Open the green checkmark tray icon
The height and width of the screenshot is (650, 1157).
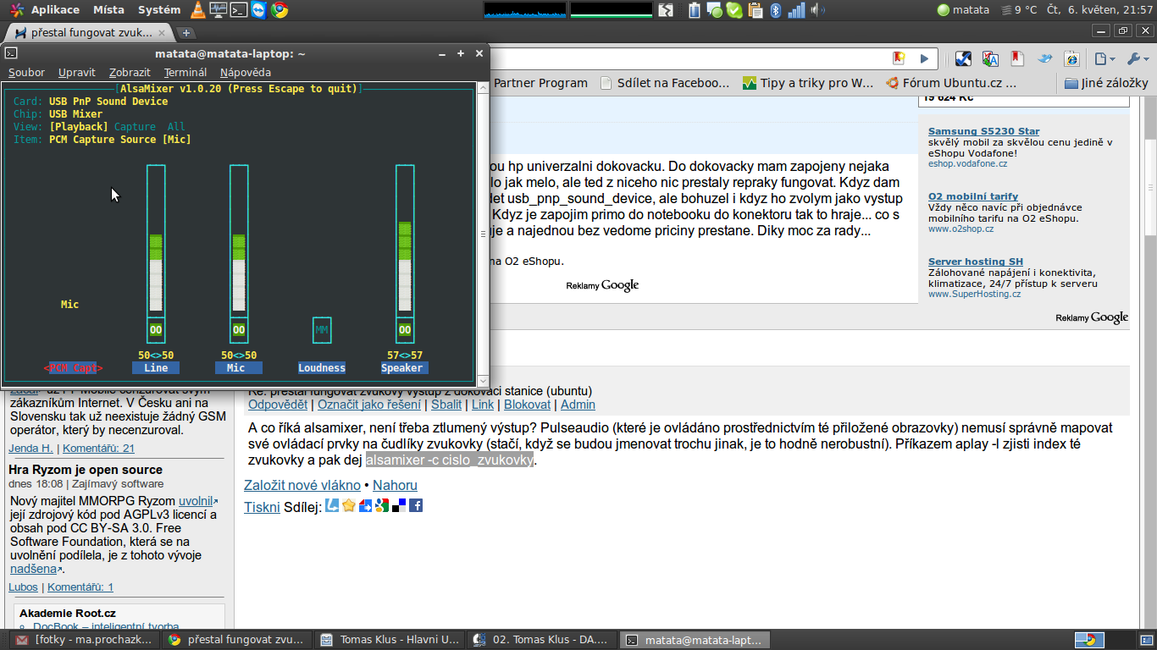(734, 10)
